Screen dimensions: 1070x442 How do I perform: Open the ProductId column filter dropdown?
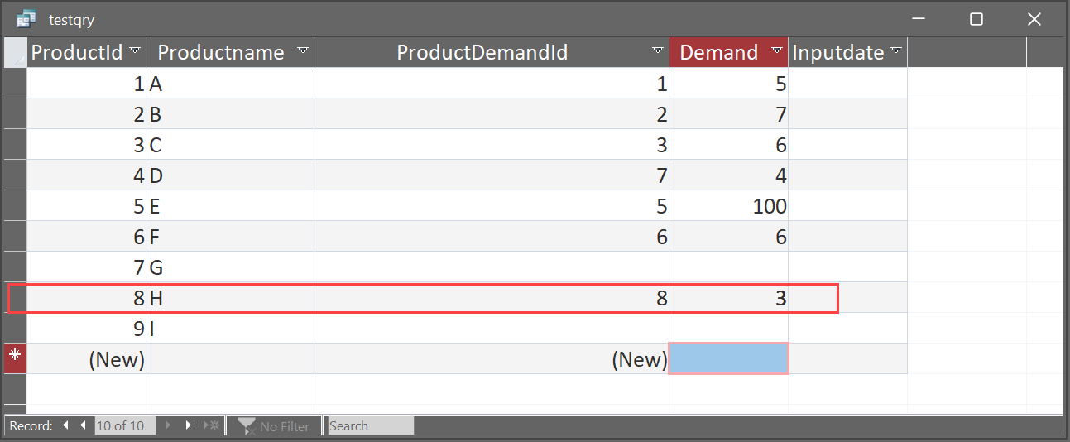136,51
